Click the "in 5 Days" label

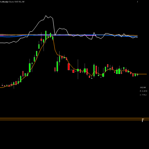143,95
